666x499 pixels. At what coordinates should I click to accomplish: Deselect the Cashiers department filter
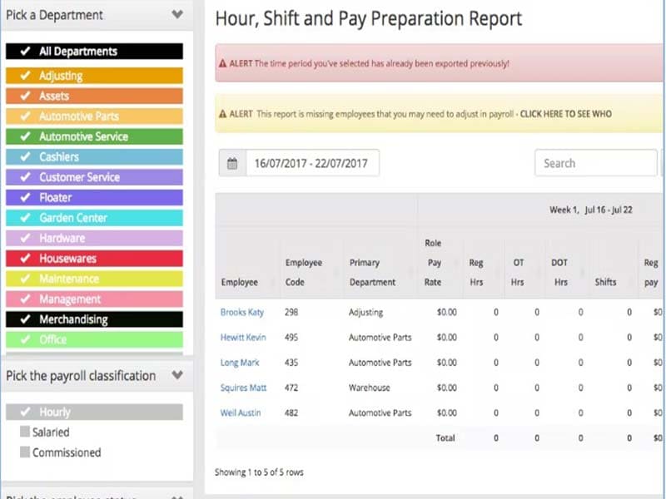click(94, 157)
